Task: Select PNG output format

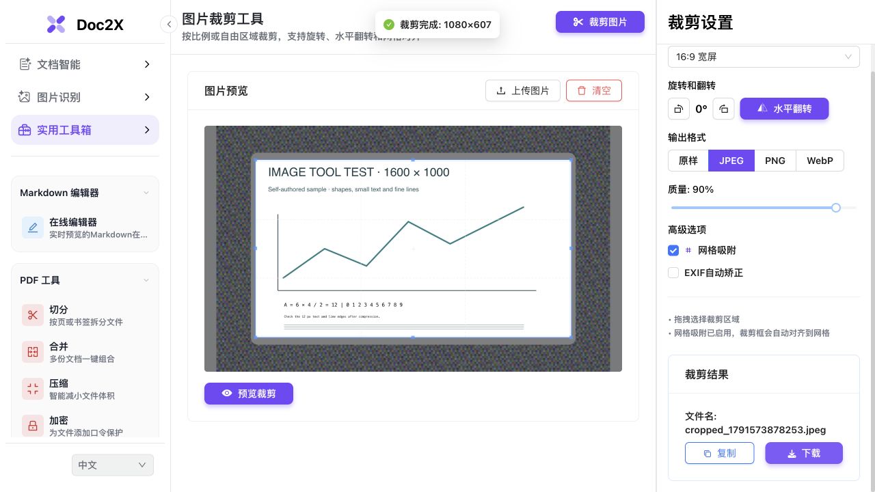Action: click(x=775, y=161)
